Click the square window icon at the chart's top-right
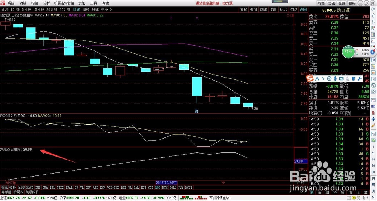Image resolution: width=377 pixels, height=201 pixels. [x=292, y=15]
